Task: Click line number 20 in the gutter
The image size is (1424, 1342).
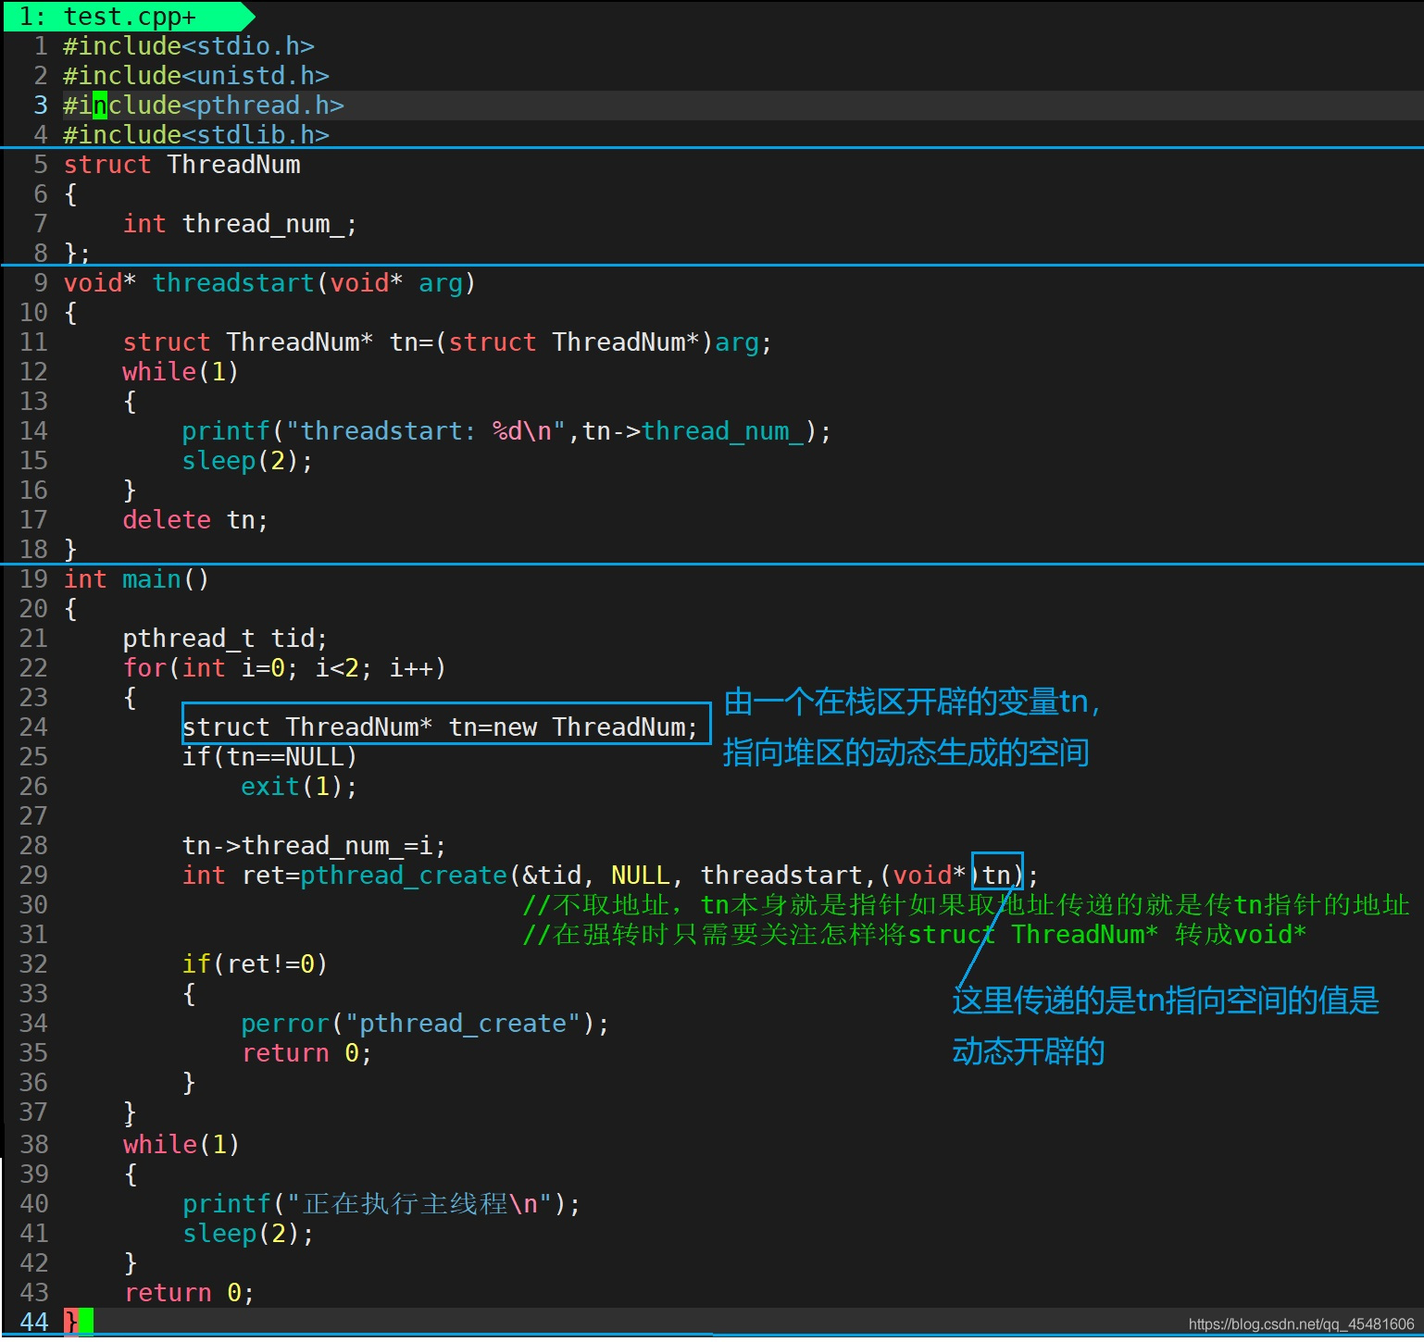Action: click(x=33, y=609)
